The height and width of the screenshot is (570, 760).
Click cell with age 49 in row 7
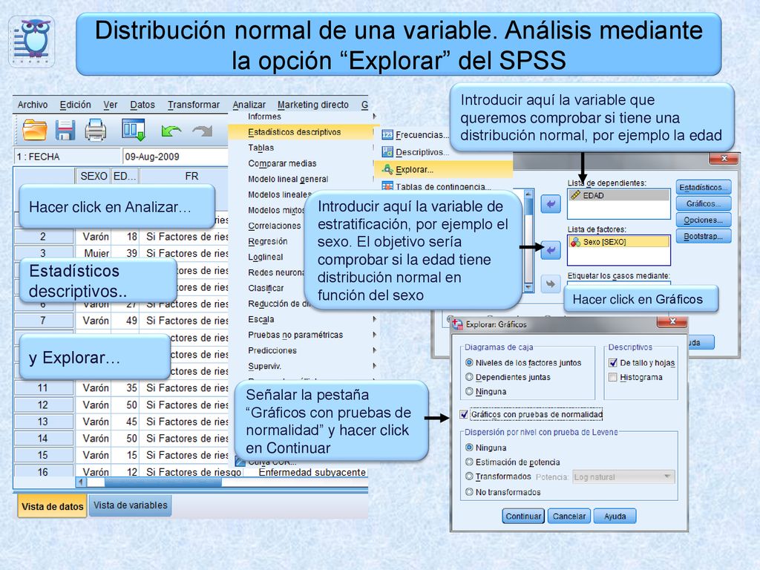coord(125,321)
